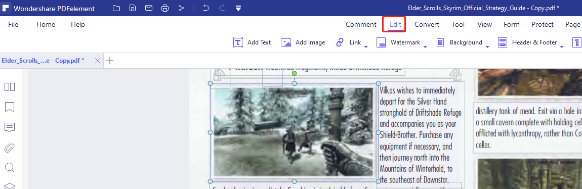
Task: Open the Home tab
Action: [46, 24]
